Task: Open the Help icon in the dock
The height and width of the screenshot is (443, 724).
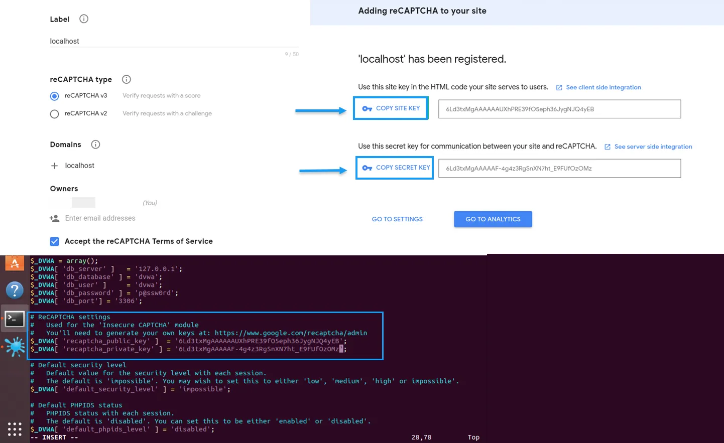Action: pos(15,290)
